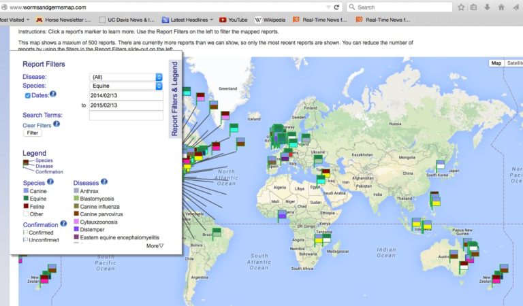Click the Distemper disease color swatch
Screen dimensions: 523x306
[x=76, y=229]
